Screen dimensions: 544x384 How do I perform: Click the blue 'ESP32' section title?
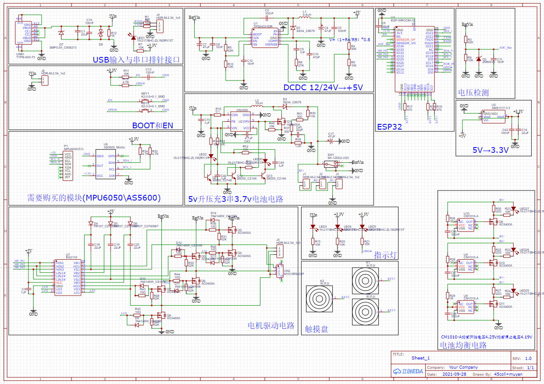click(x=389, y=127)
